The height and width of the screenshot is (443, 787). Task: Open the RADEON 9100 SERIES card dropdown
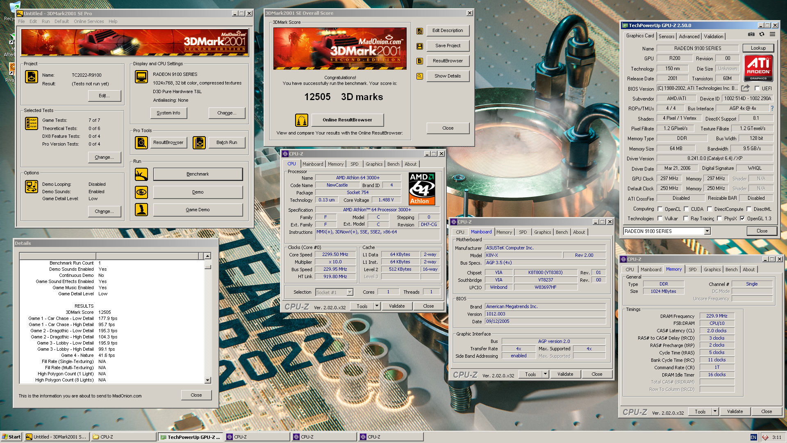(x=707, y=231)
